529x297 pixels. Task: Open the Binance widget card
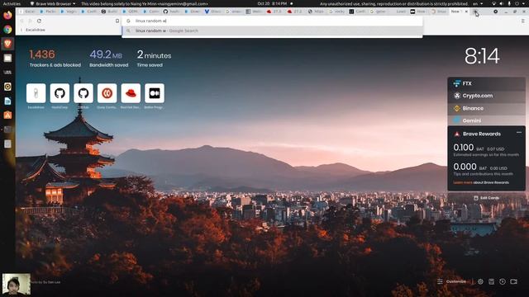[486, 108]
